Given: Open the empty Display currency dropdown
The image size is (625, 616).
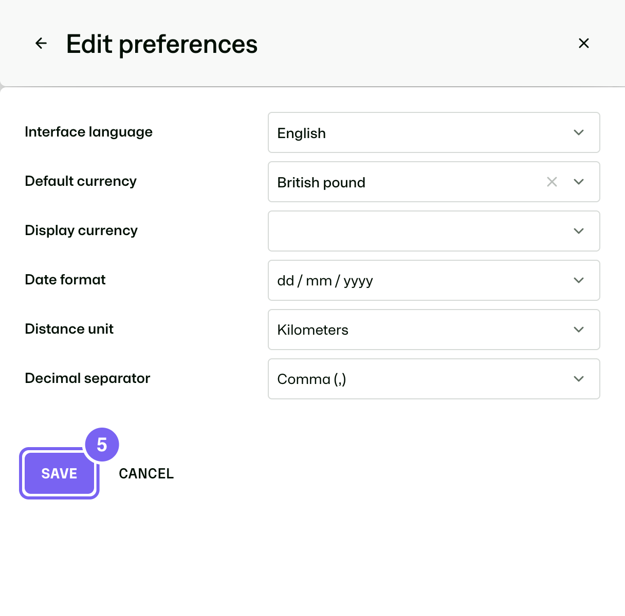Looking at the screenshot, I should pos(434,231).
